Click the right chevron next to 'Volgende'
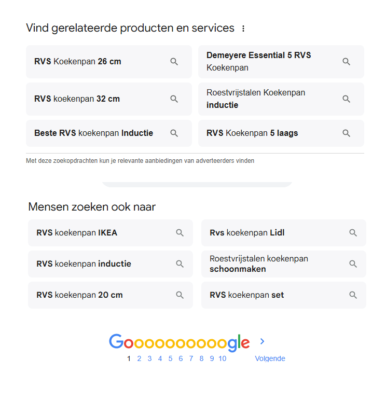Viewport: 386px width, 416px height. pos(262,342)
